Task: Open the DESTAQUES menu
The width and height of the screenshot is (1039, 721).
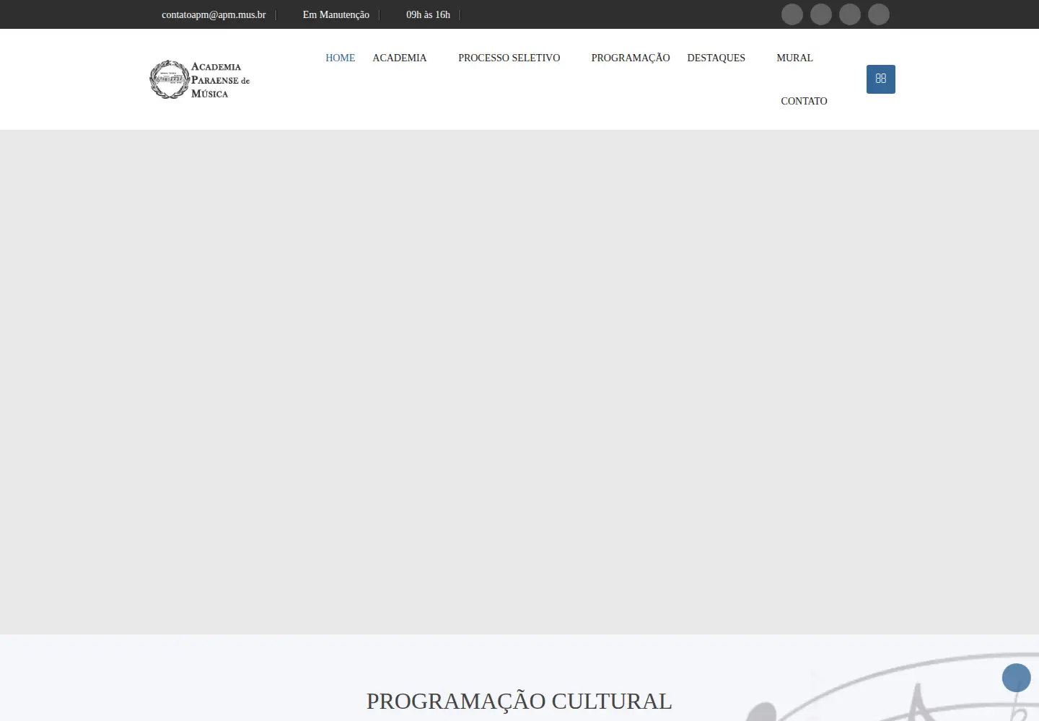Action: (x=716, y=58)
